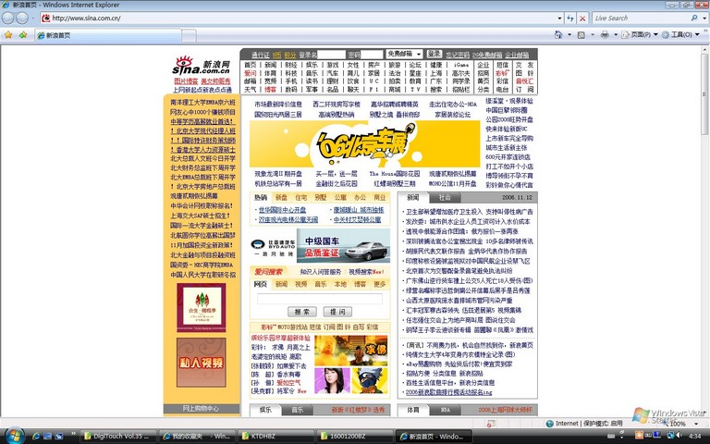Viewport: 710px width, 444px height.
Task: Open the address bar history dropdown
Action: [x=559, y=18]
